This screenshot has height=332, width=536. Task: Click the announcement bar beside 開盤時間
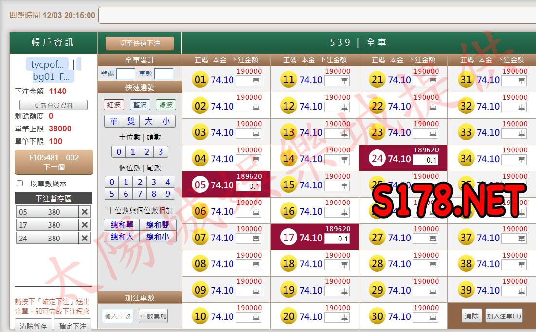pyautogui.click(x=317, y=16)
